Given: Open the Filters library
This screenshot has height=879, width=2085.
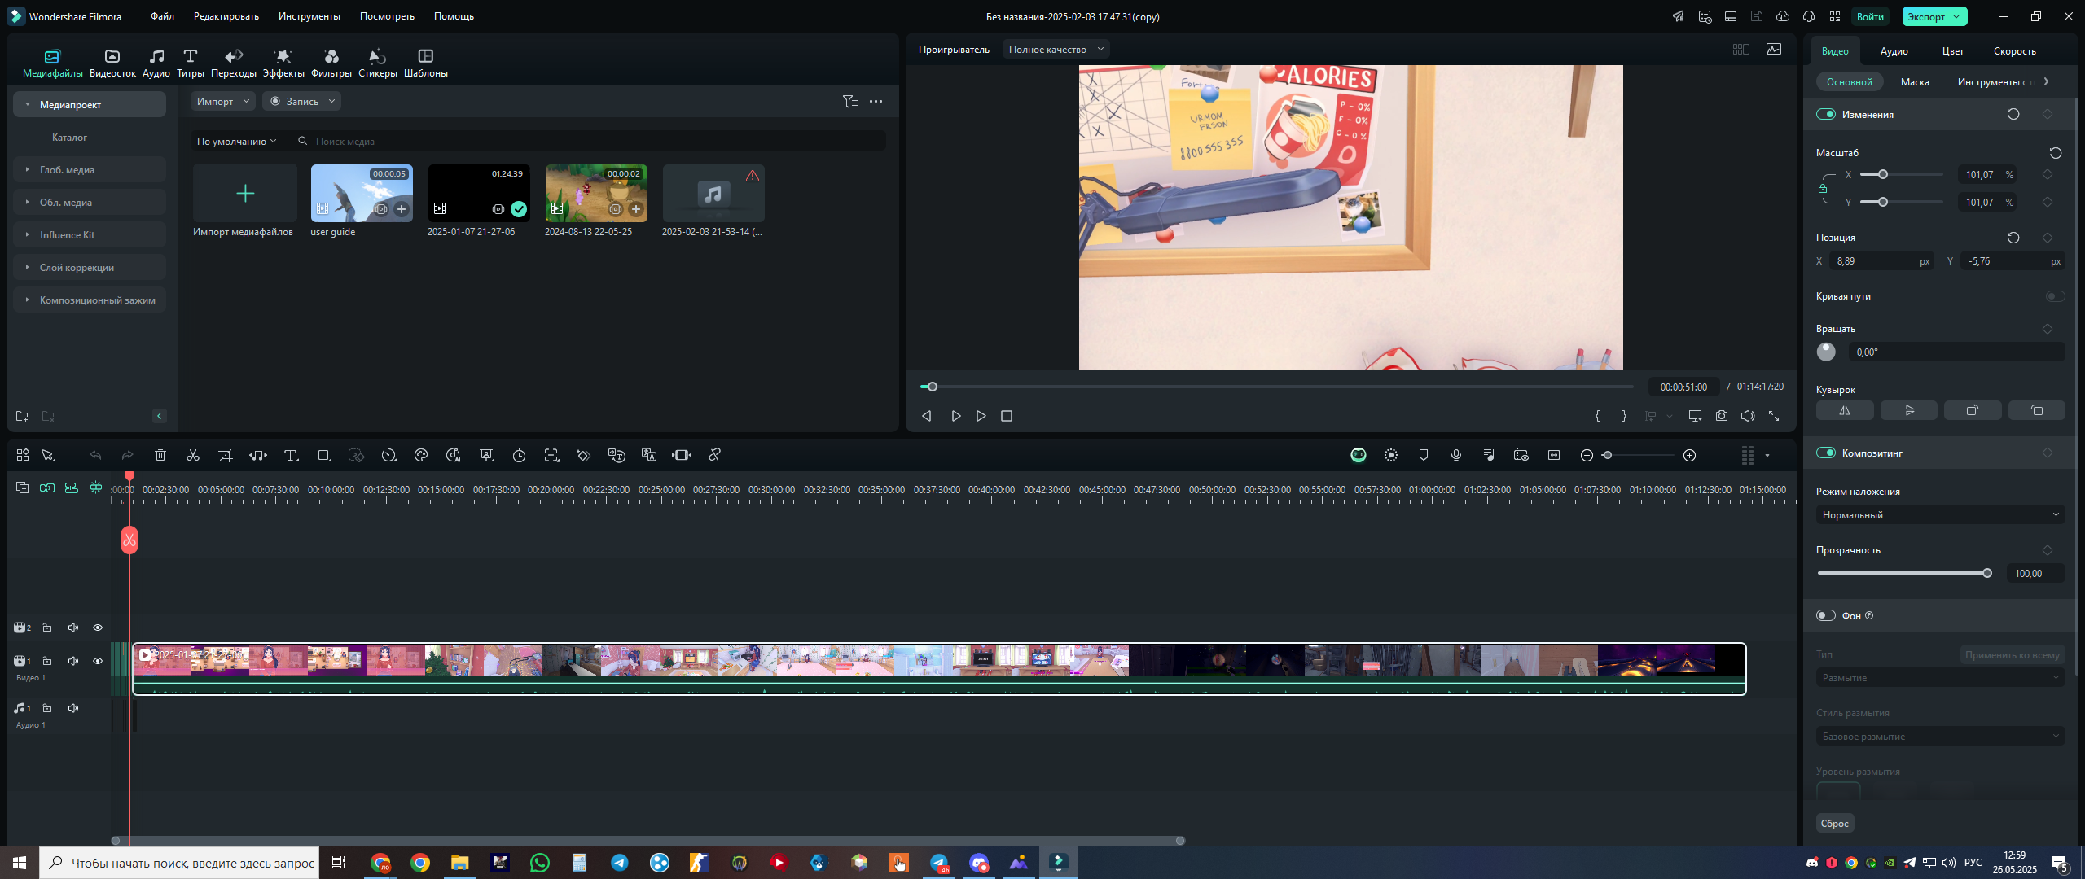Looking at the screenshot, I should [331, 63].
